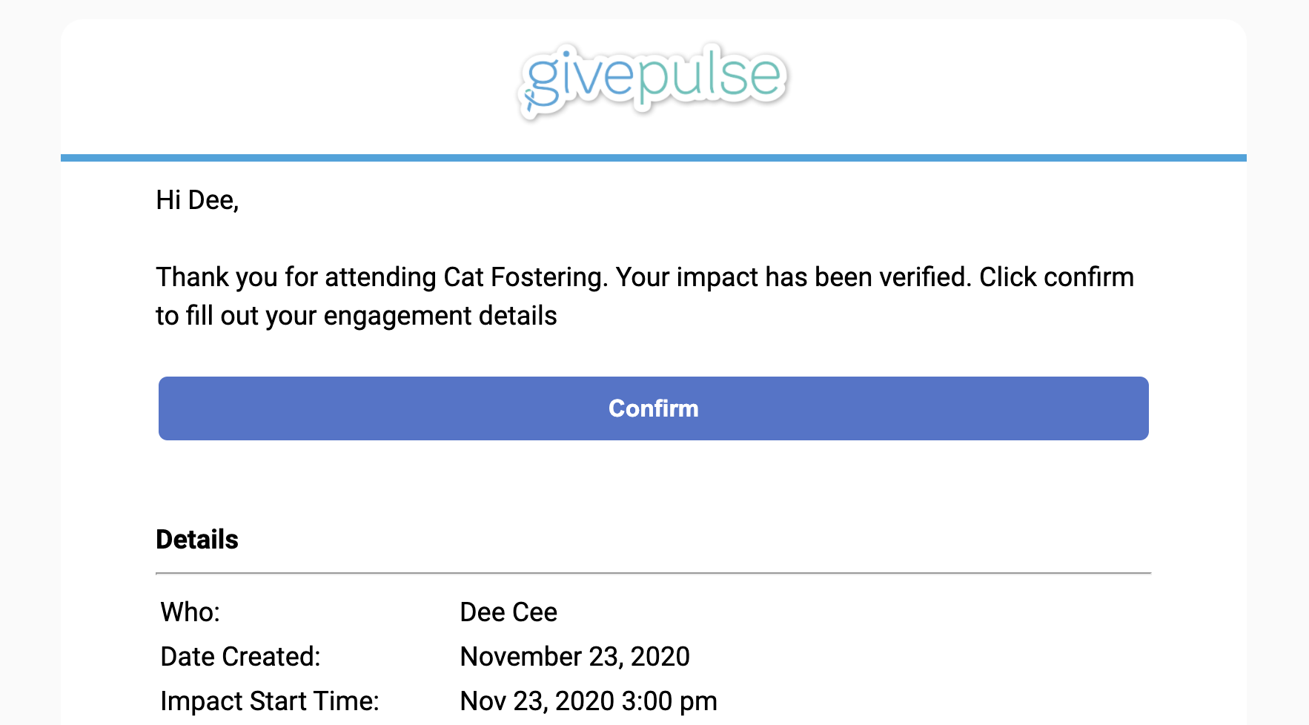The height and width of the screenshot is (725, 1309).
Task: Click the 'Thank you for attending' text
Action: coord(296,277)
